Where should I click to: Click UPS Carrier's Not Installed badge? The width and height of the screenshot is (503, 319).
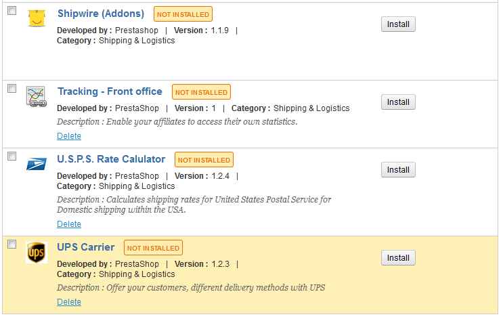154,248
